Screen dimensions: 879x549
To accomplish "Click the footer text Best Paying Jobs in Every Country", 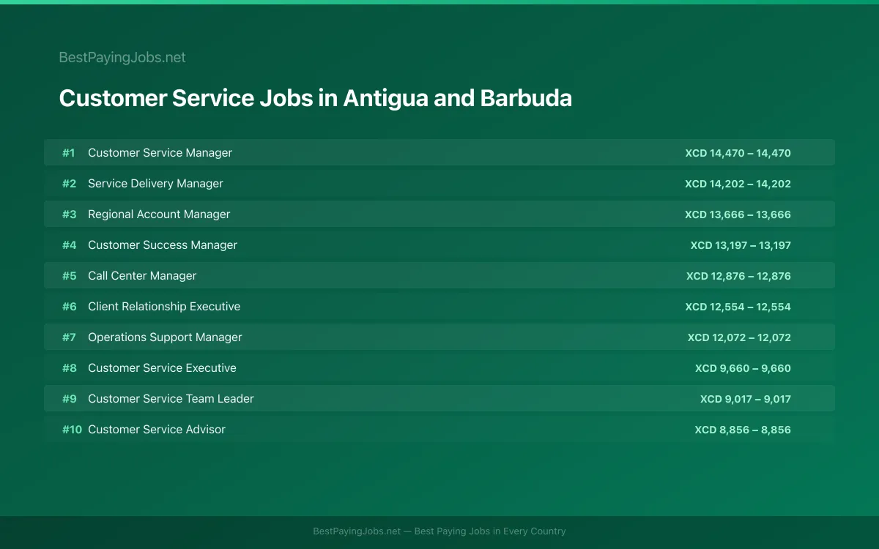I will tap(490, 531).
